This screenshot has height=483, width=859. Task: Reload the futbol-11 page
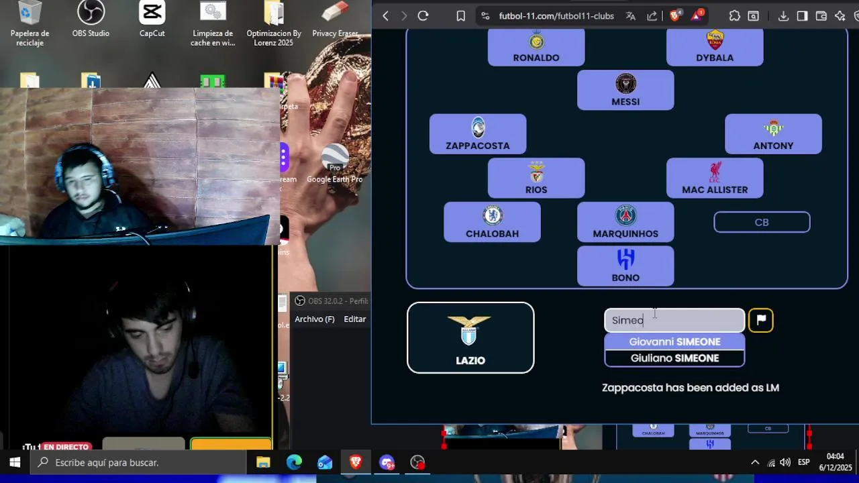423,16
